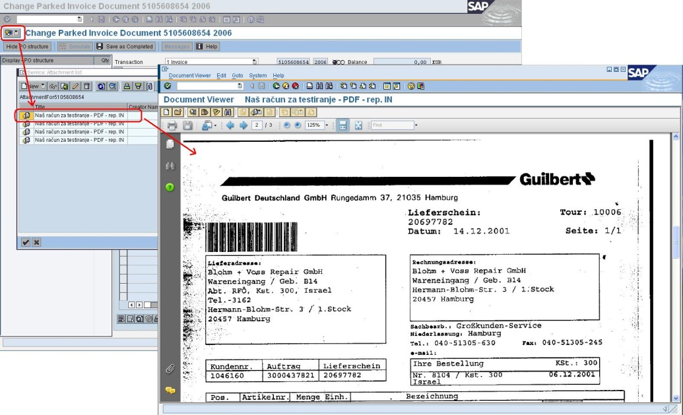
Task: Open Pages panel in PDF sidebar
Action: point(170,144)
